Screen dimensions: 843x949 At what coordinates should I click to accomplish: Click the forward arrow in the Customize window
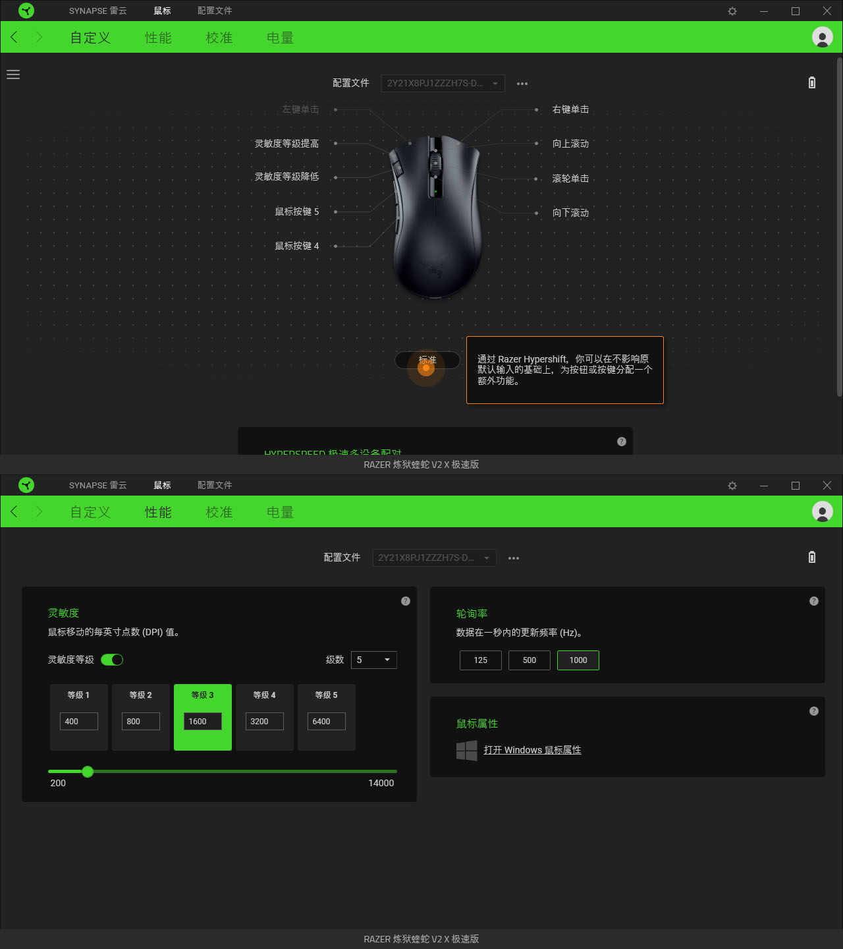pos(39,37)
